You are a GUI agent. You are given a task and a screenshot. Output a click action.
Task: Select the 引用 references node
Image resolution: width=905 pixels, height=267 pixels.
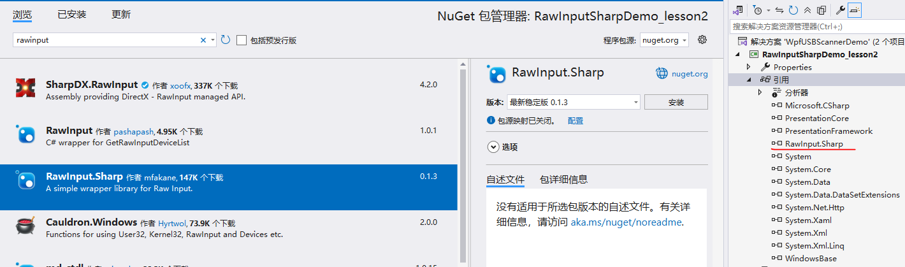coord(781,80)
